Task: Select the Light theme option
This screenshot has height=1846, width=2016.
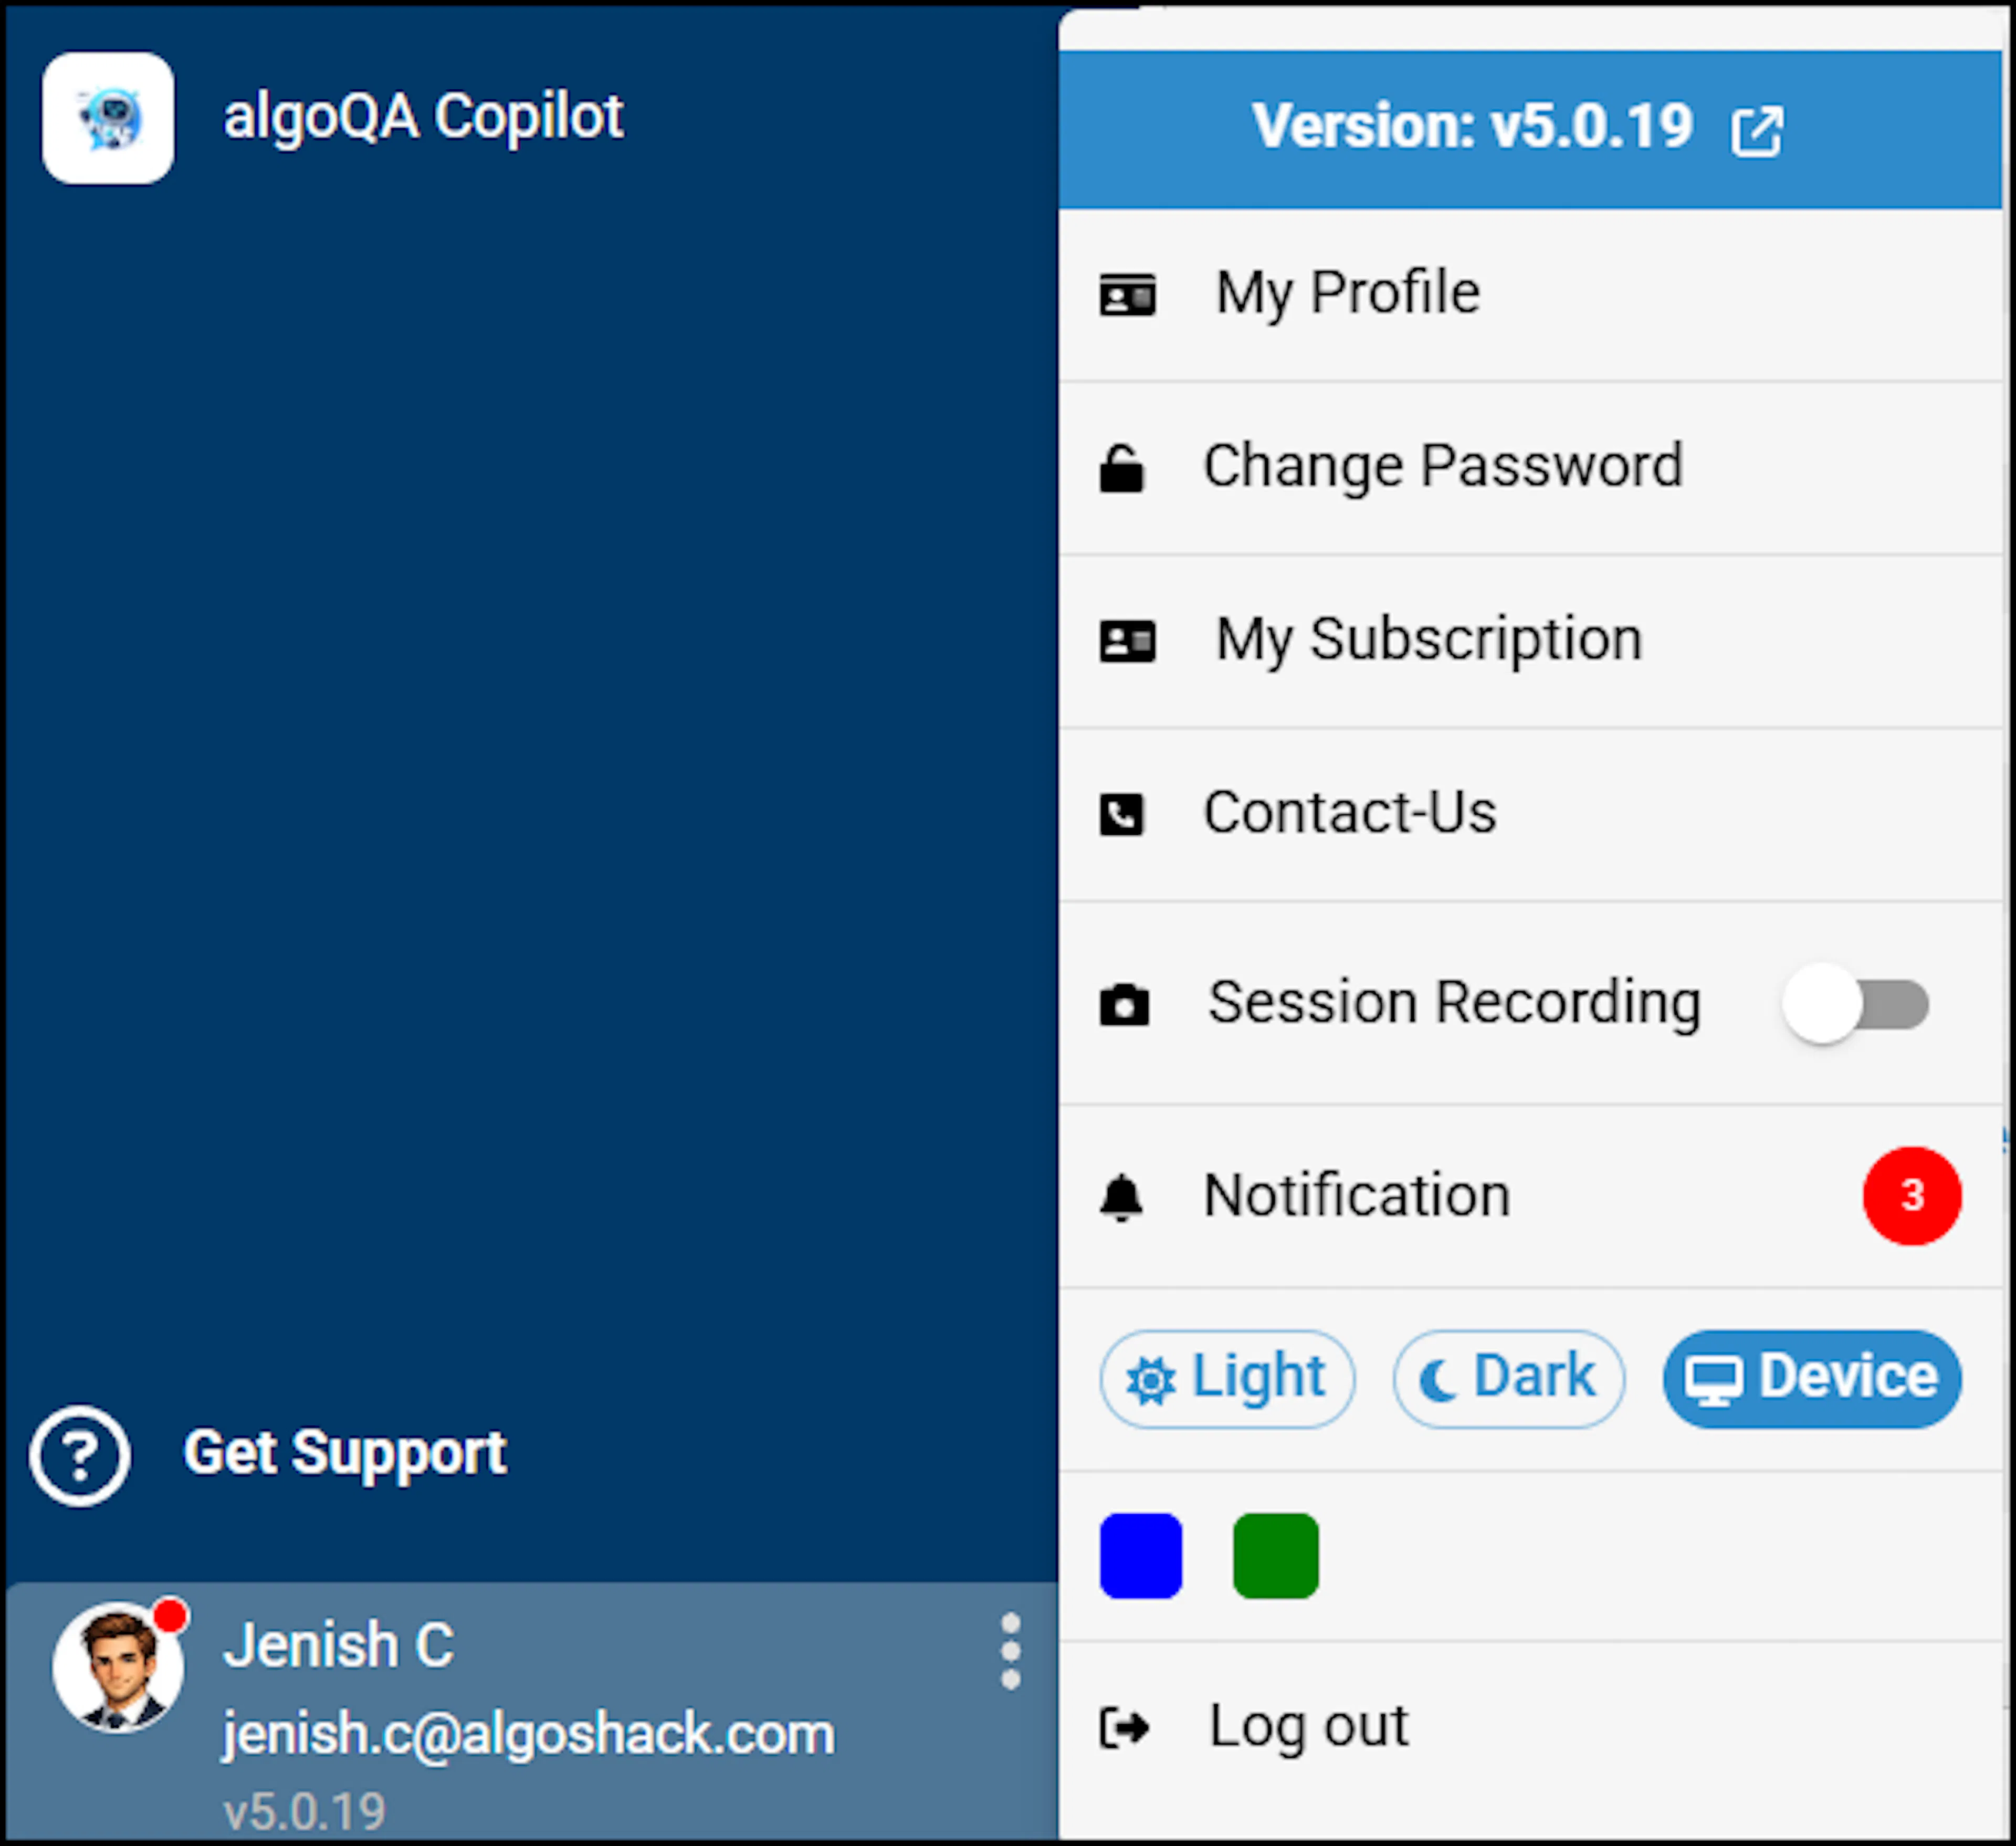Action: 1227,1379
